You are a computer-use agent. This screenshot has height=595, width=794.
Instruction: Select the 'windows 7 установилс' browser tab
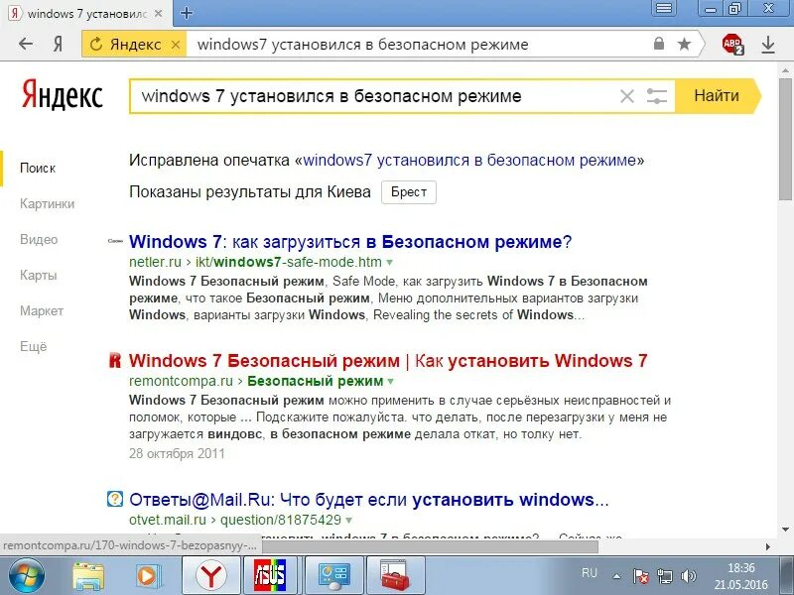pyautogui.click(x=86, y=14)
